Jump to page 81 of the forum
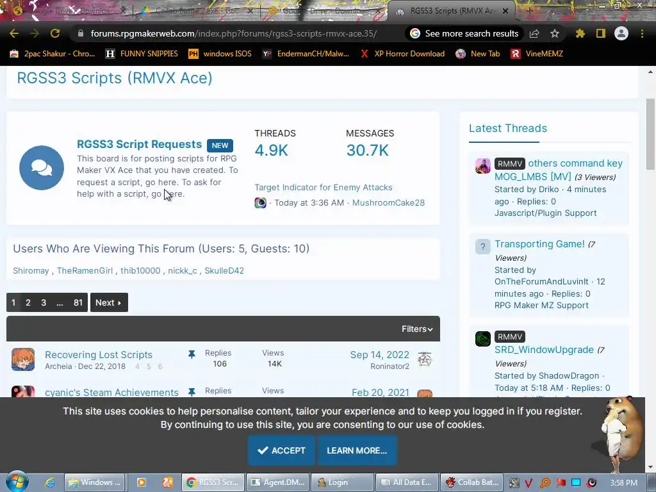Viewport: 656px width, 492px height. [x=78, y=302]
